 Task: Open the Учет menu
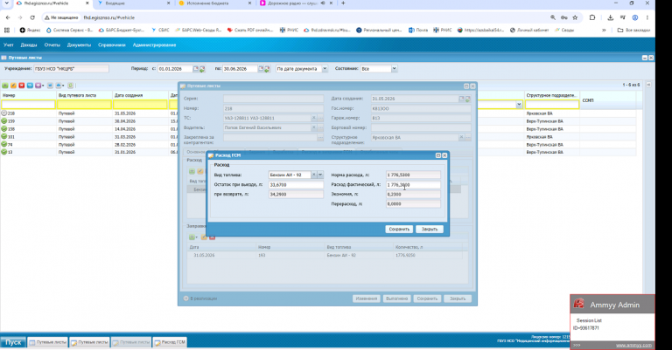9,45
